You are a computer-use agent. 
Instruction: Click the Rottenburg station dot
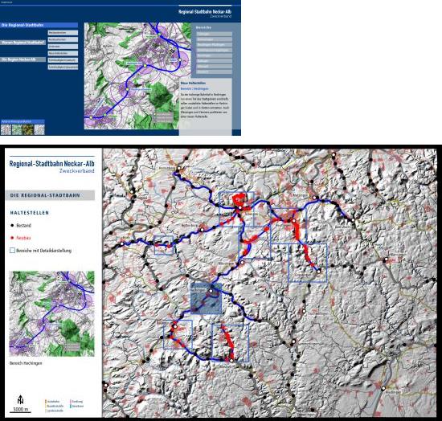point(202,230)
